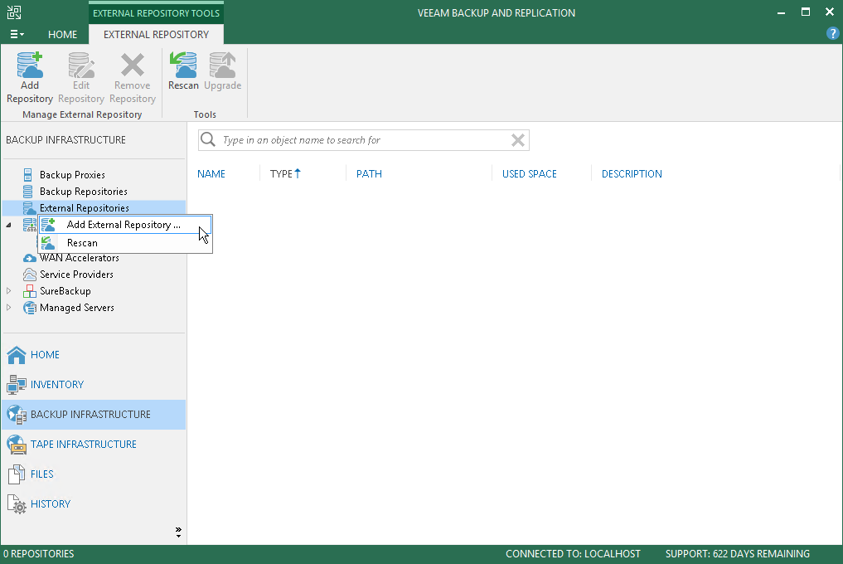Expand navigation pane options chevron
This screenshot has width=843, height=564.
pos(178,532)
